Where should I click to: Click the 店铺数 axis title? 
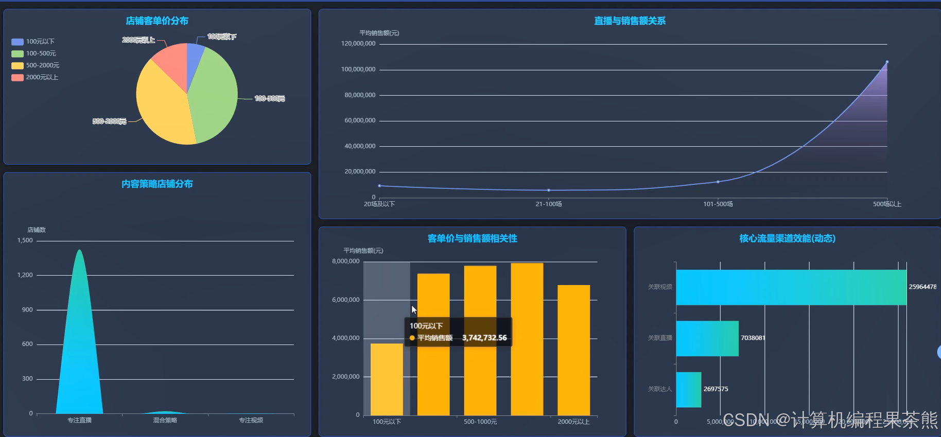tap(37, 230)
